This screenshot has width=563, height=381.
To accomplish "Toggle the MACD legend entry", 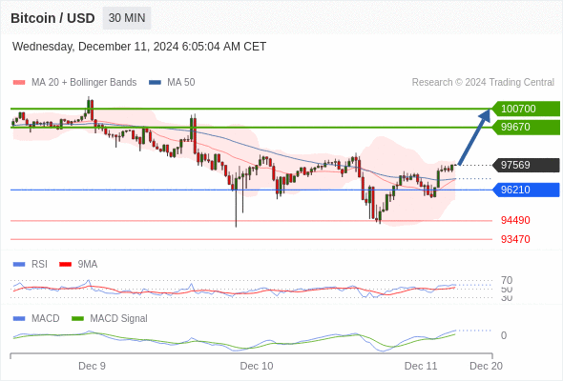I will [36, 318].
